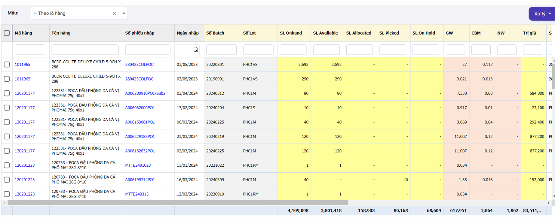Screen dimensions: 555x218
Task: Focus the SL Onhand filter field
Action: coord(293,50)
